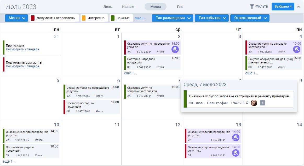
Task: Click the gavel icon on first event of 13th
Action: pyautogui.click(x=236, y=137)
